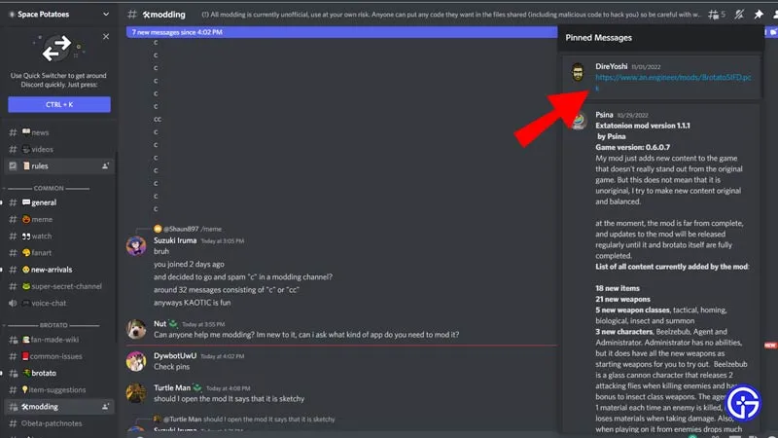Click the CTRL + K button

click(59, 104)
